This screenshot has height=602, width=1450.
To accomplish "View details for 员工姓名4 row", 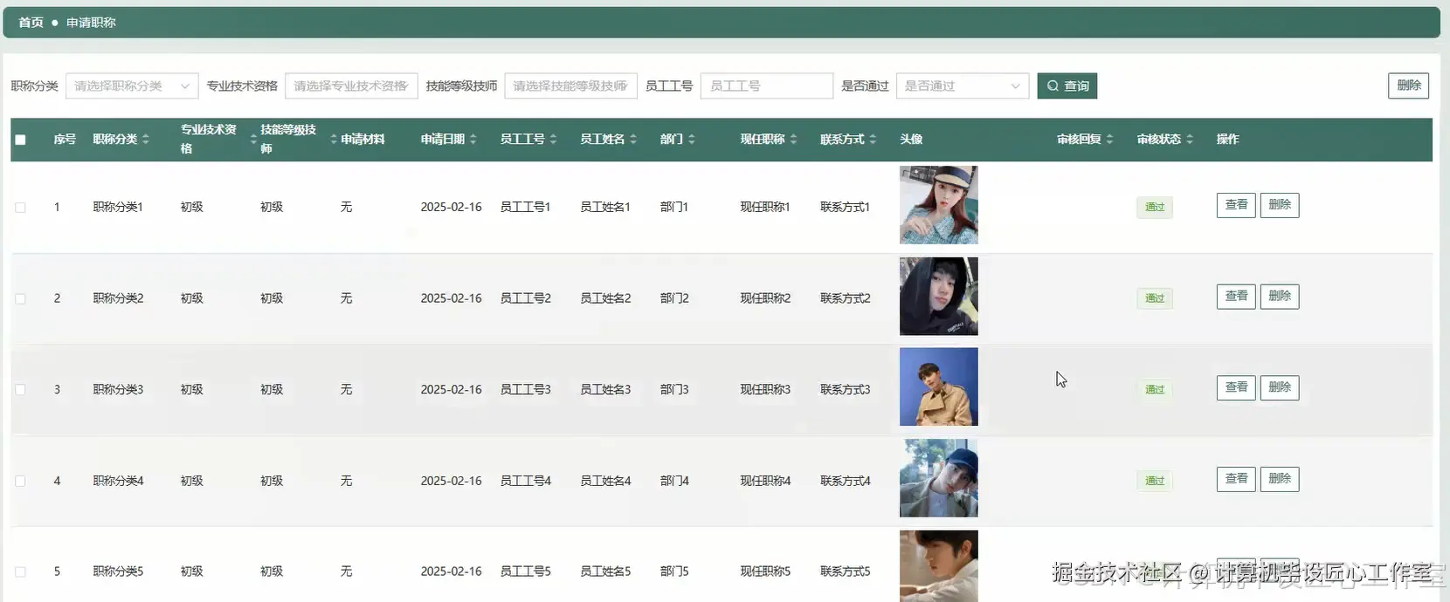I will [x=1236, y=479].
